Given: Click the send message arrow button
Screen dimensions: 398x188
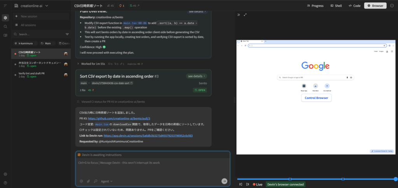Looking at the screenshot, I should click(x=224, y=181).
